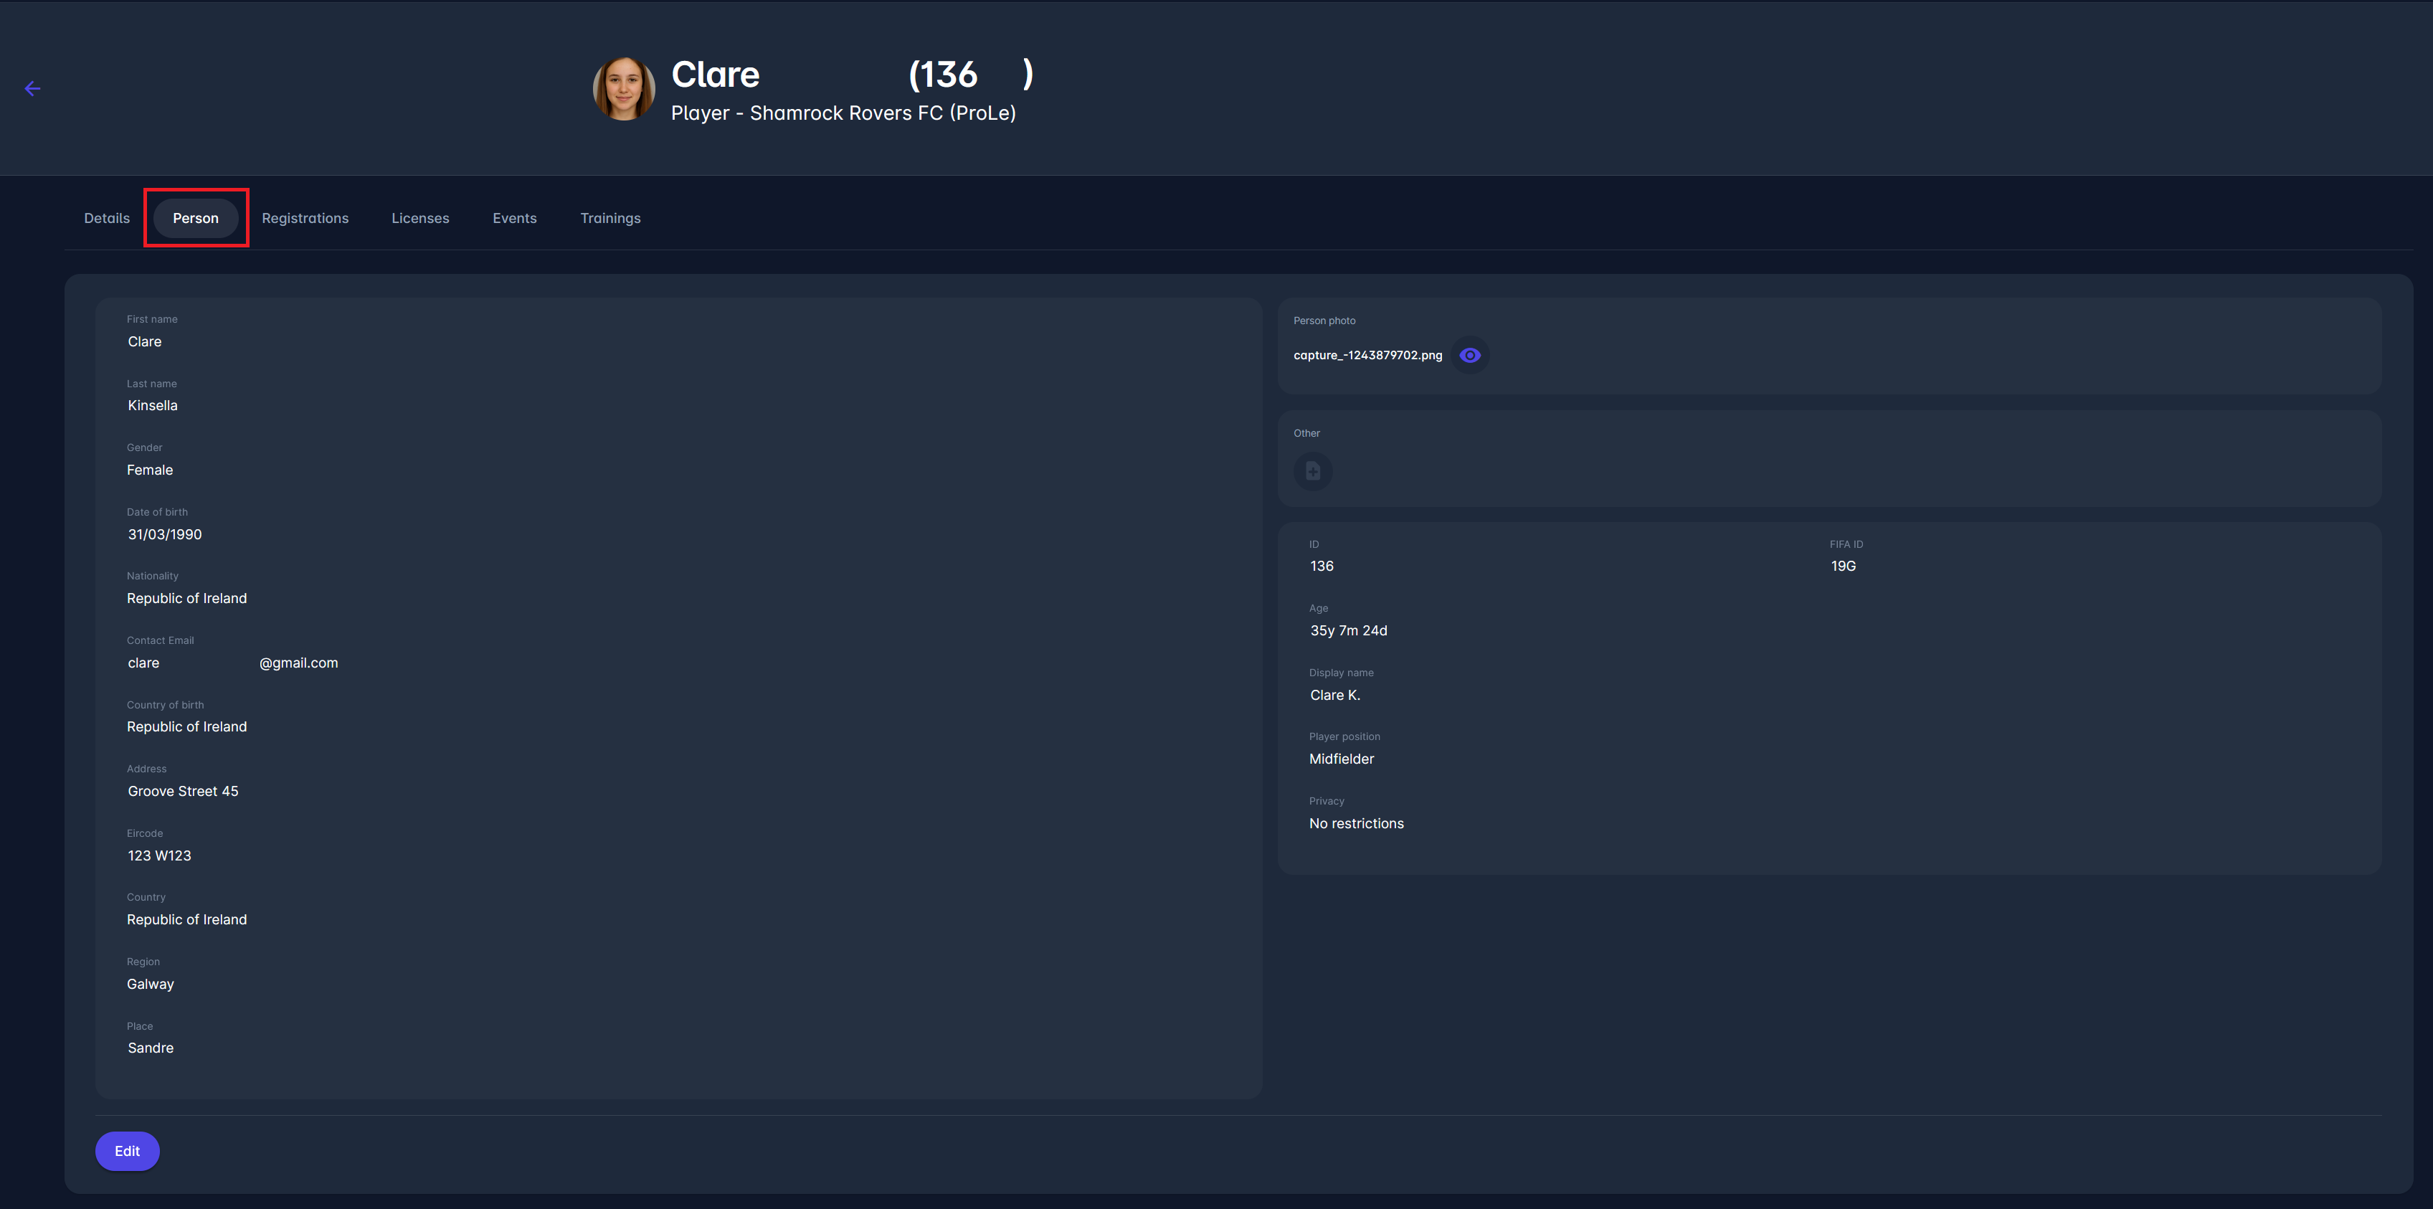Select the Person tab
This screenshot has height=1209, width=2433.
196,218
